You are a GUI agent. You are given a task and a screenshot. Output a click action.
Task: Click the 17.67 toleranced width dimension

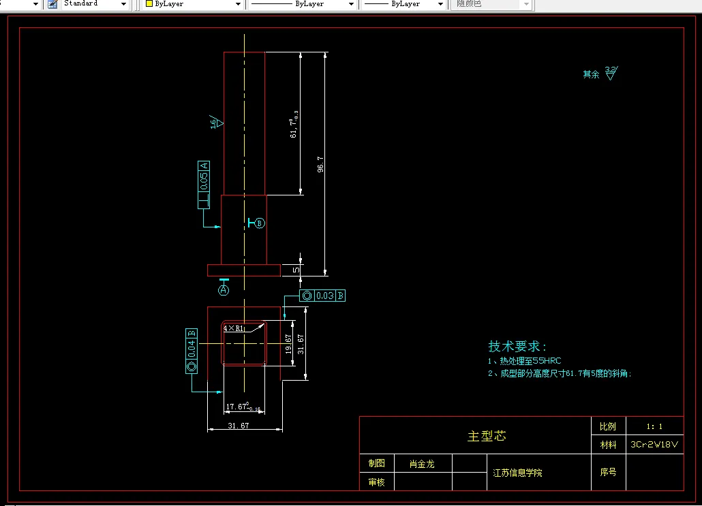[243, 407]
